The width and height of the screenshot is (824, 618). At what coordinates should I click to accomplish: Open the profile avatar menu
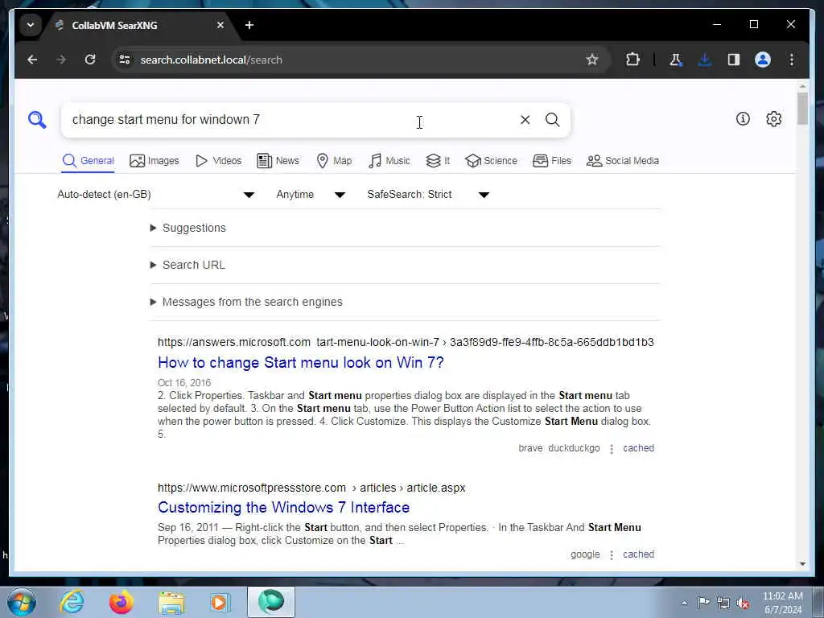pos(763,60)
